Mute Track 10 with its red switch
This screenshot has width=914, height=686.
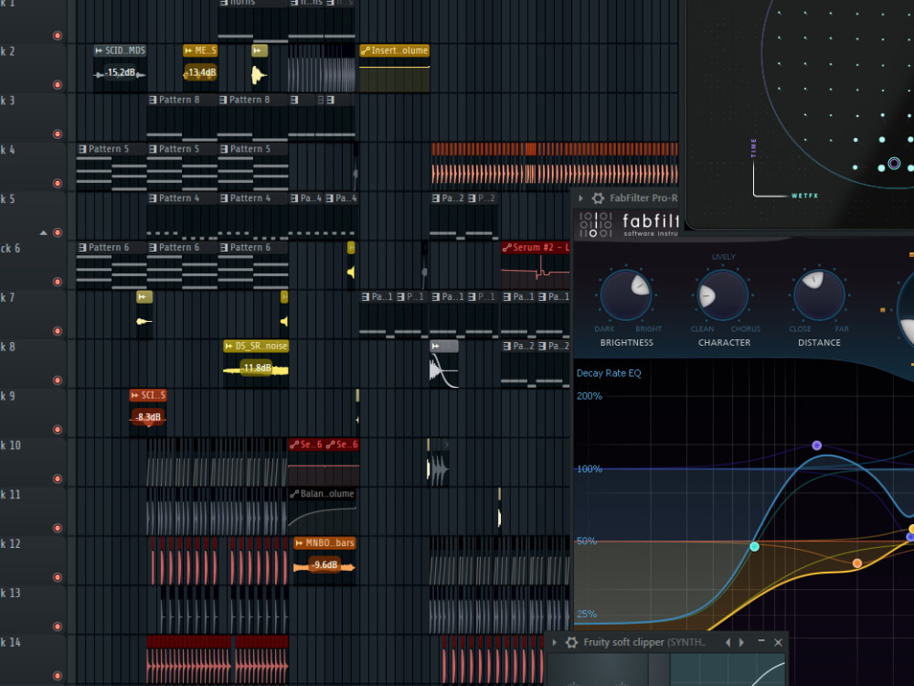pos(57,479)
